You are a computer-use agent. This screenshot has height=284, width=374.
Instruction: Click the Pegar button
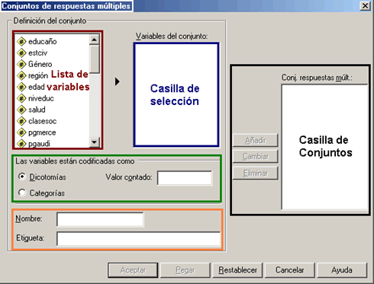[x=185, y=270]
